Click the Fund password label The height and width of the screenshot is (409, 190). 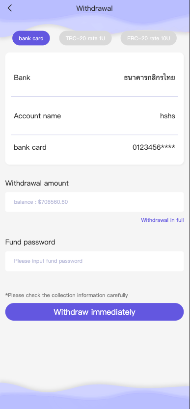30,243
